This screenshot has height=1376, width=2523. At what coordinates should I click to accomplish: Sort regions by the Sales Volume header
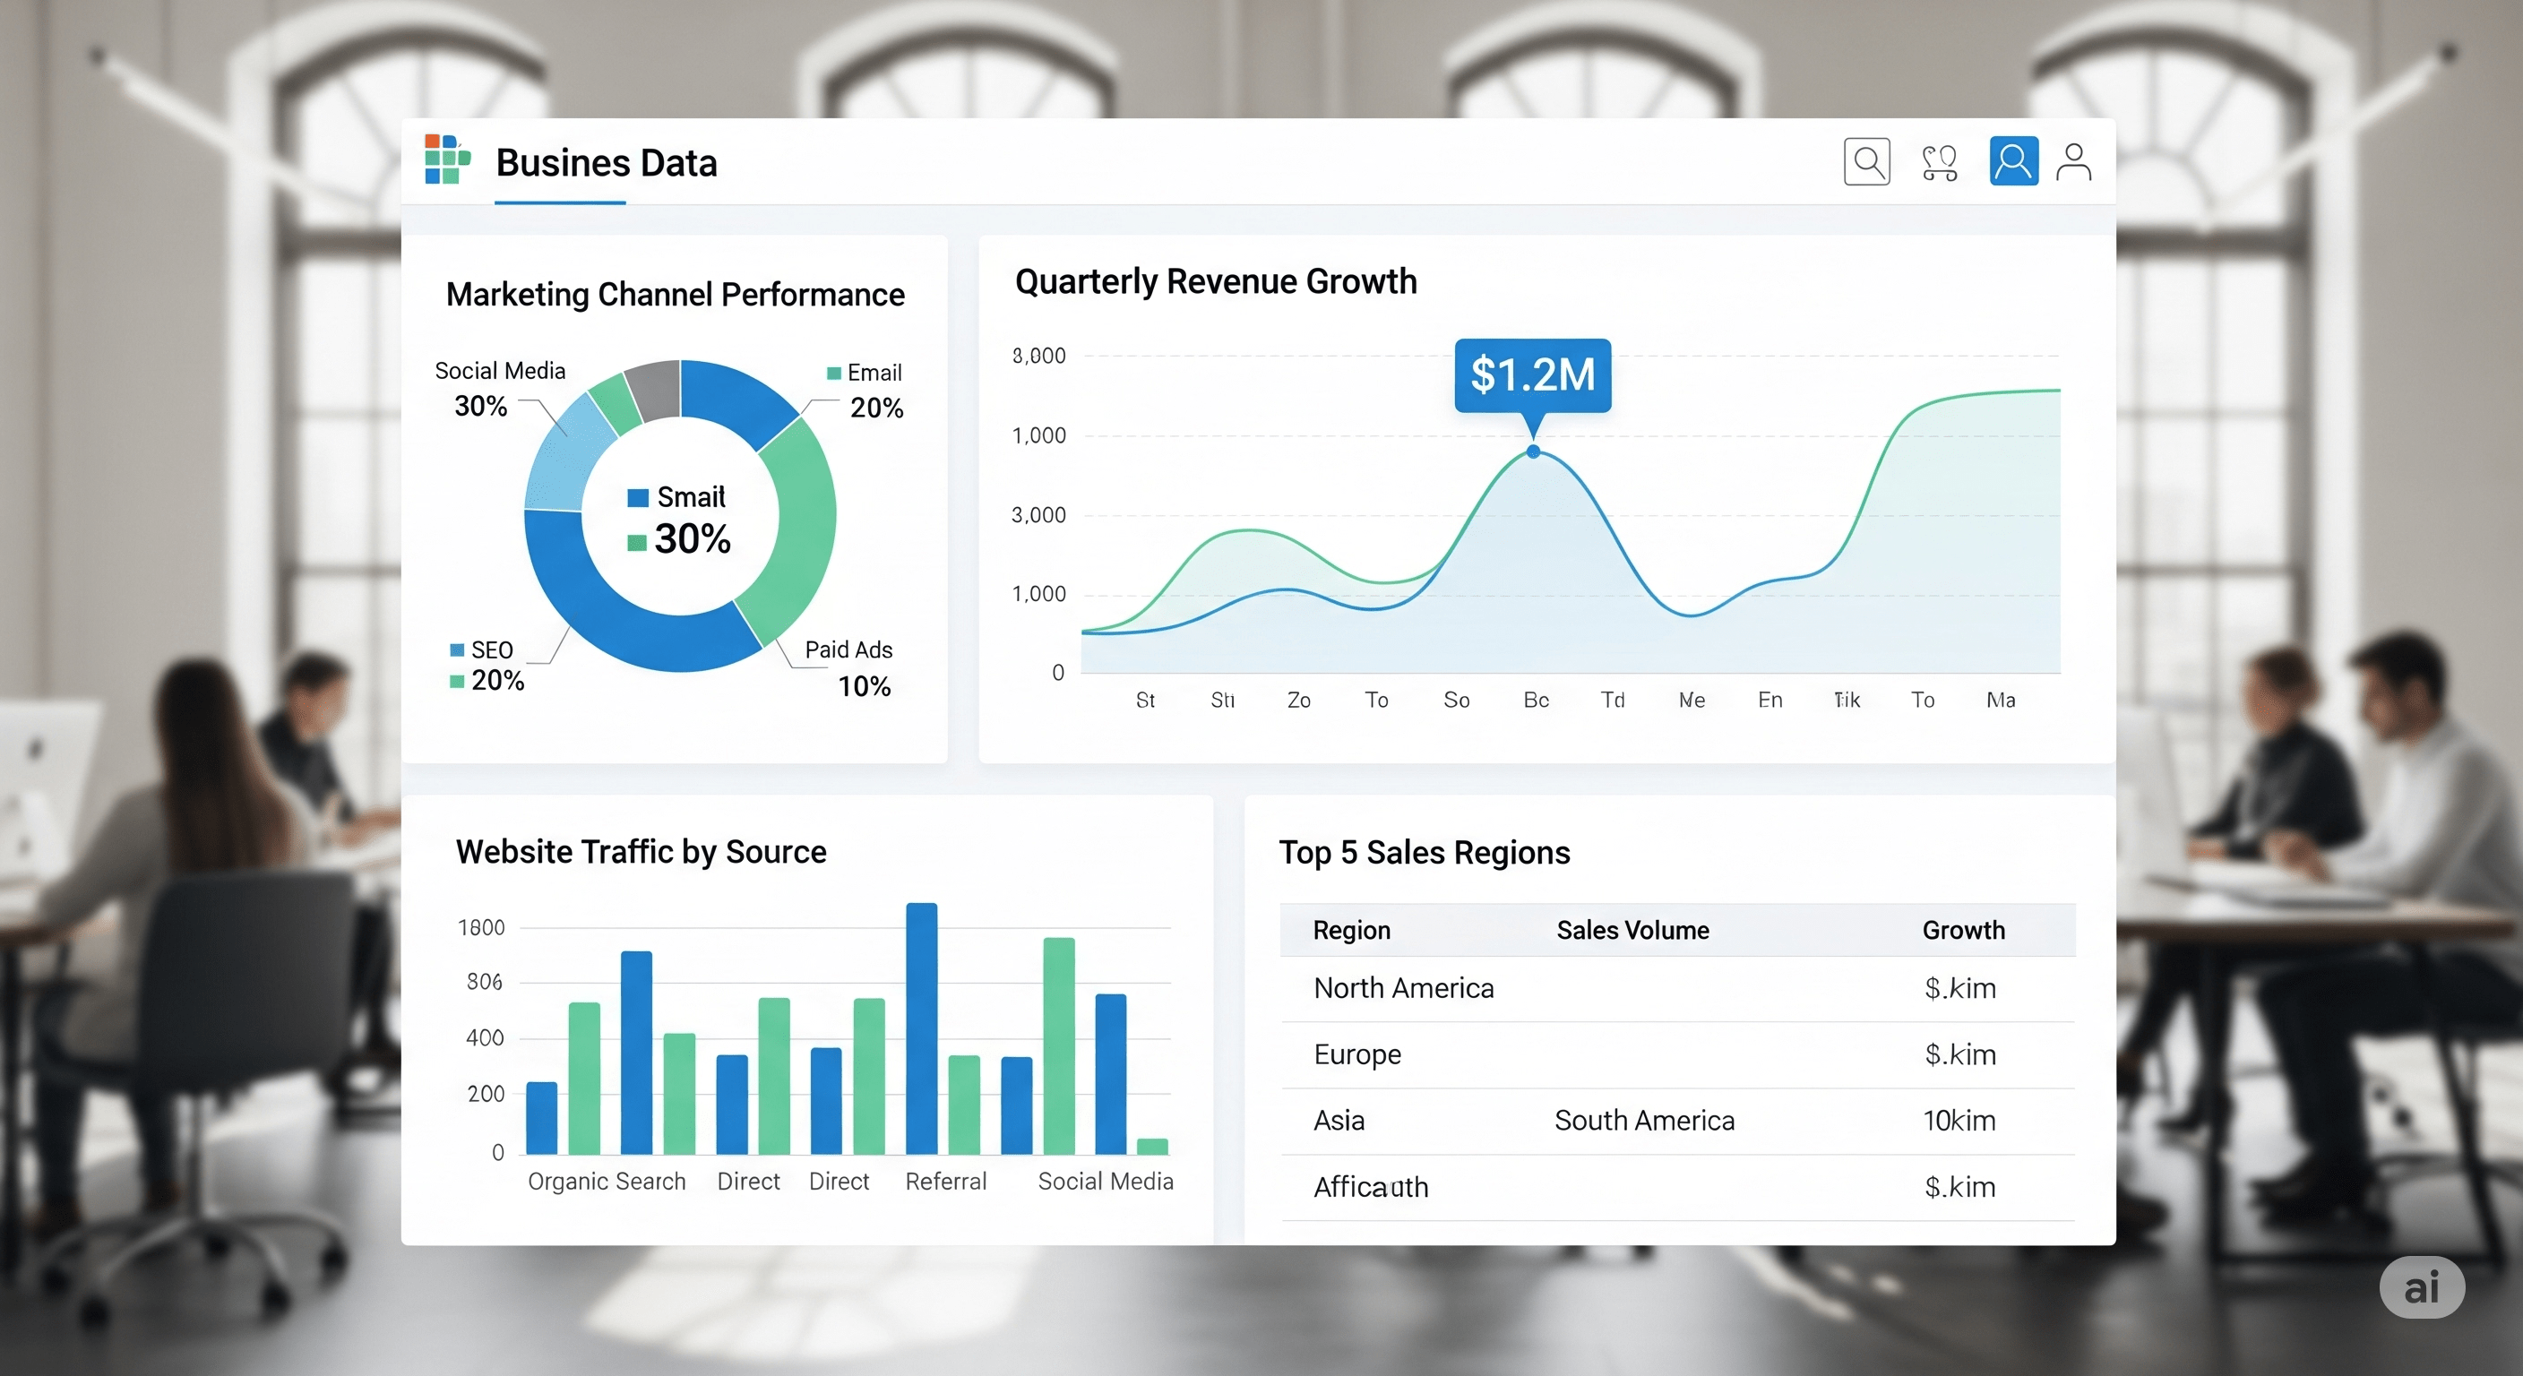click(x=1632, y=929)
